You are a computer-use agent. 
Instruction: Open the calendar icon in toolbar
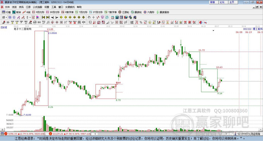(x=112, y=17)
